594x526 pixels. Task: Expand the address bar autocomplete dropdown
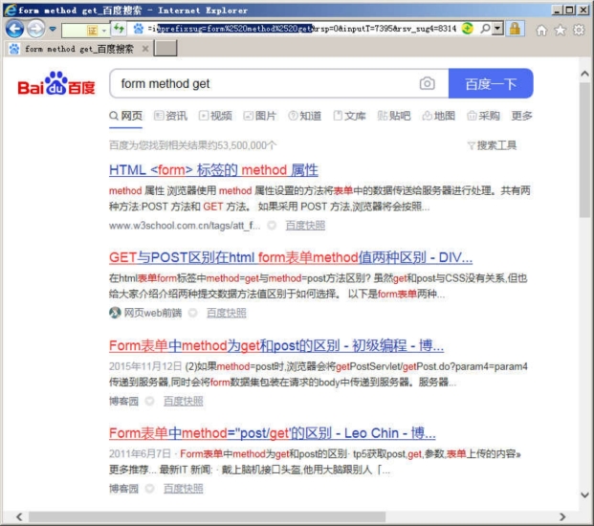point(498,29)
